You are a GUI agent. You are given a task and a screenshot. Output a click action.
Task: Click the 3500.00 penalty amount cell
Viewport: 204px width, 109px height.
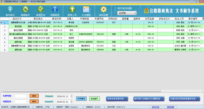point(151,34)
